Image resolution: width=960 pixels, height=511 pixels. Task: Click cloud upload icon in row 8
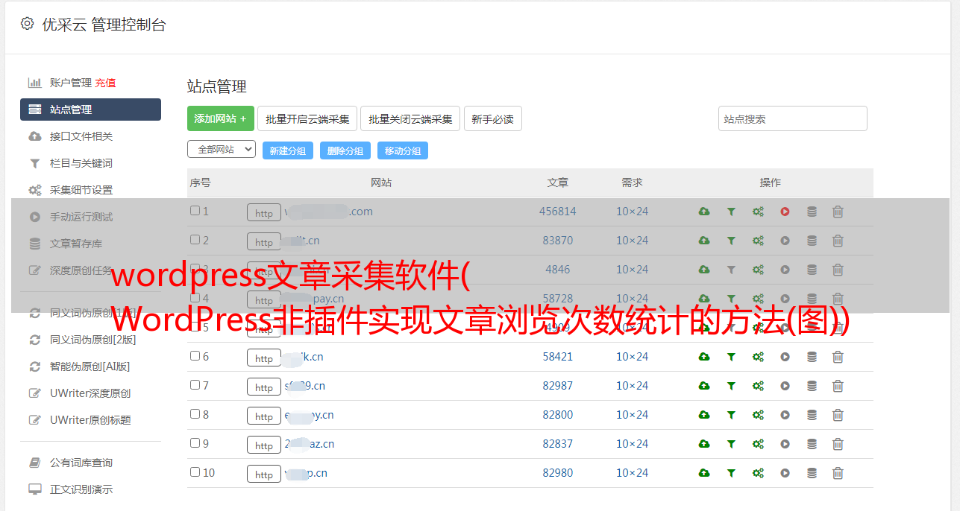[704, 415]
